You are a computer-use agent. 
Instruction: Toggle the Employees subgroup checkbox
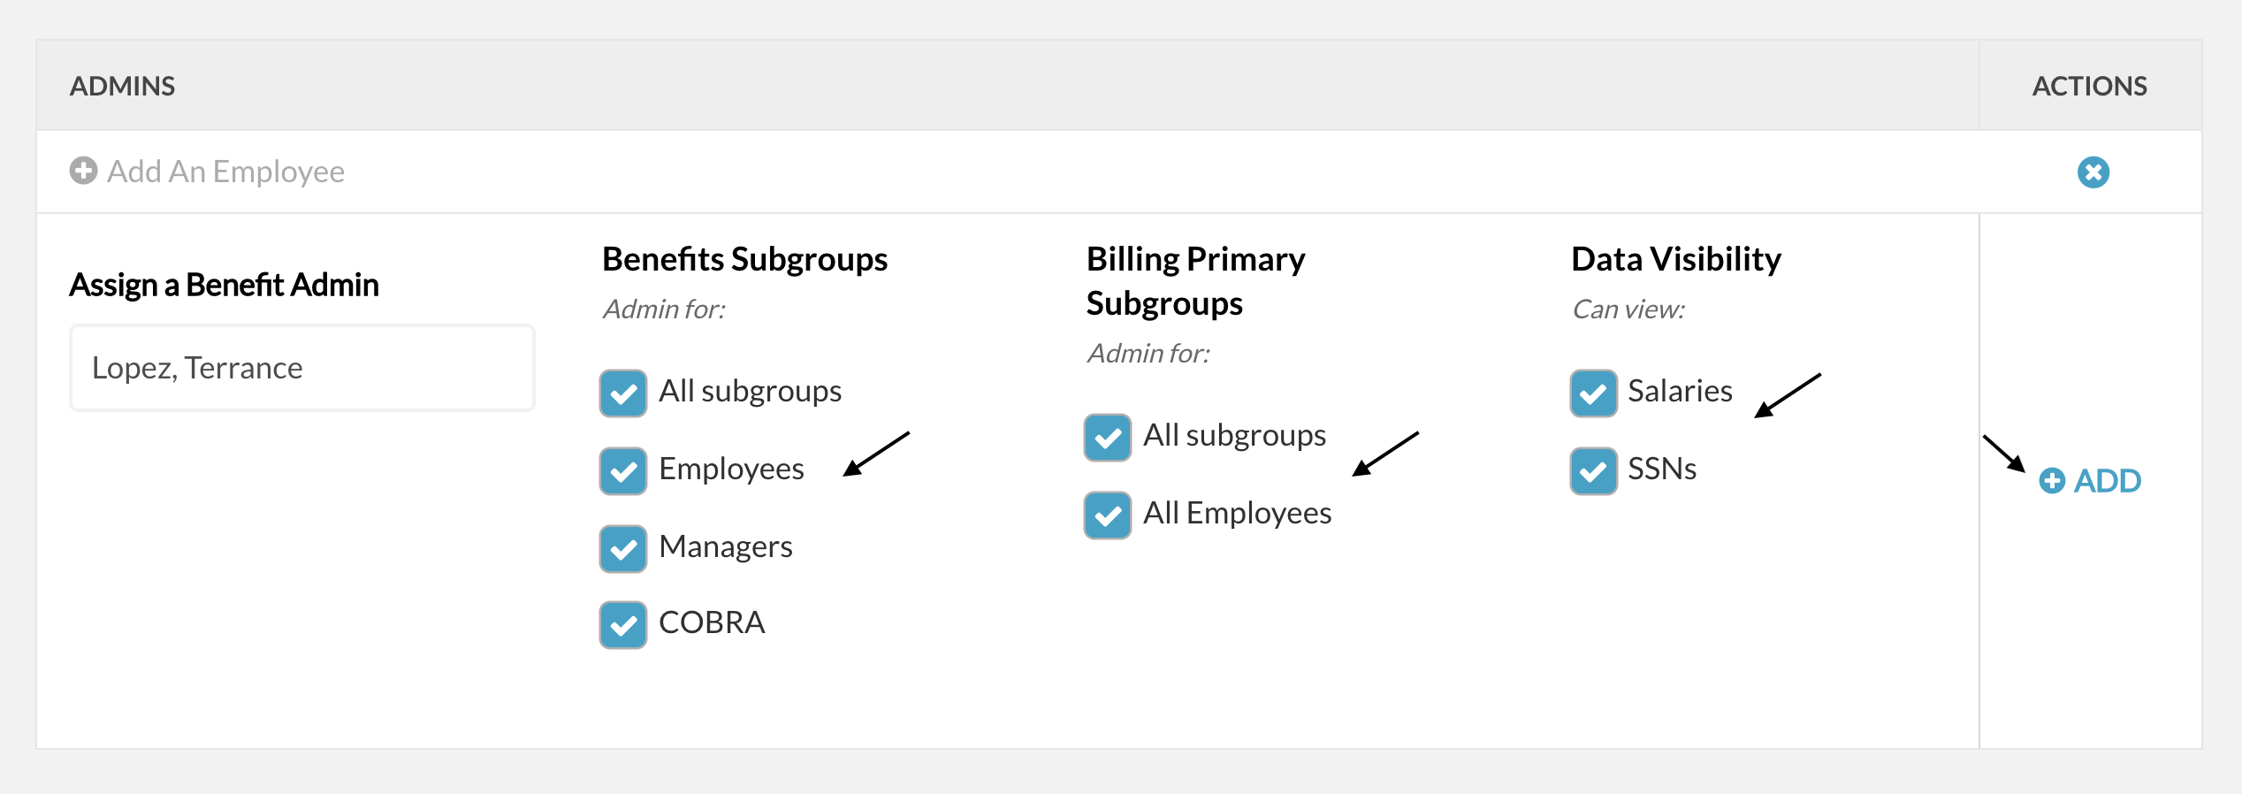coord(622,470)
